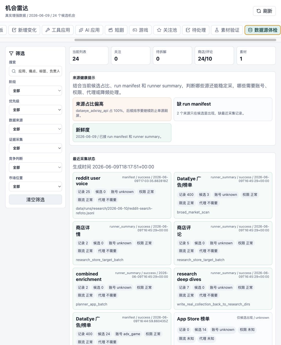Click the 新增变化 tab icon
Viewport: 281px width, 345px height.
(14, 30)
